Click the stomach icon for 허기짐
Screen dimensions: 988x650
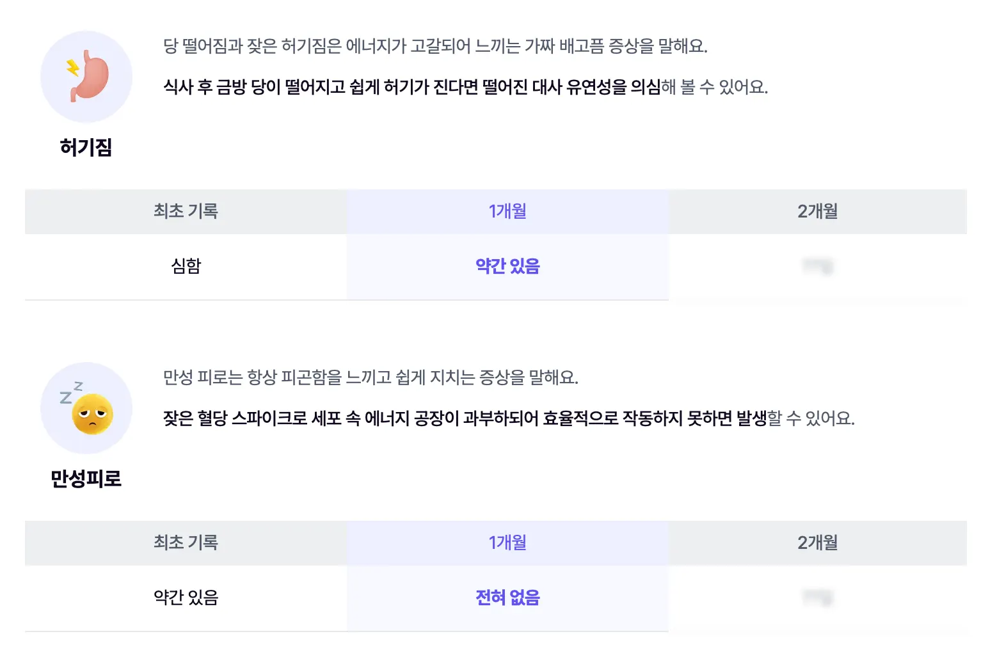click(86, 77)
